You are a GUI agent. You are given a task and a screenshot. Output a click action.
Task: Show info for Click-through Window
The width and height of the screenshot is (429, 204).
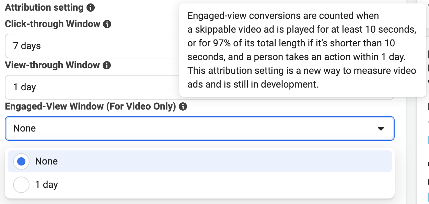(107, 24)
